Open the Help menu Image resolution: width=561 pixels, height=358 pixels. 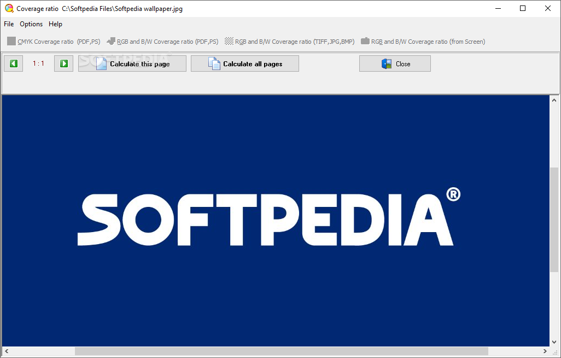pos(55,24)
